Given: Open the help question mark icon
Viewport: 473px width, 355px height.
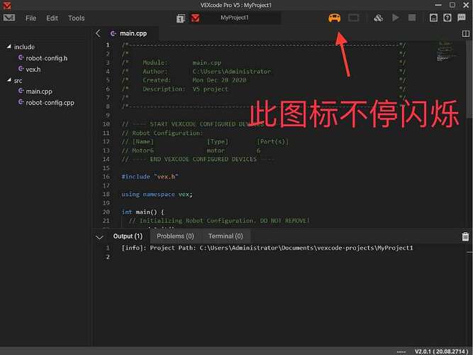Looking at the screenshot, I should (x=447, y=18).
